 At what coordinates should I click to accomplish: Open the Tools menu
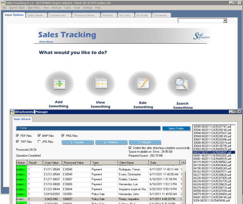(76, 8)
